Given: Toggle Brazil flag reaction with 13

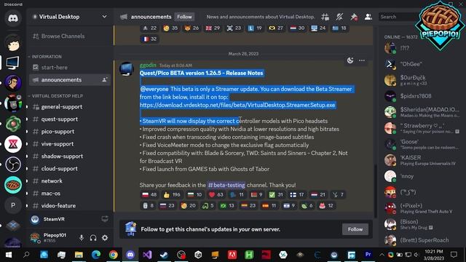Looking at the screenshot, I should [227, 205].
